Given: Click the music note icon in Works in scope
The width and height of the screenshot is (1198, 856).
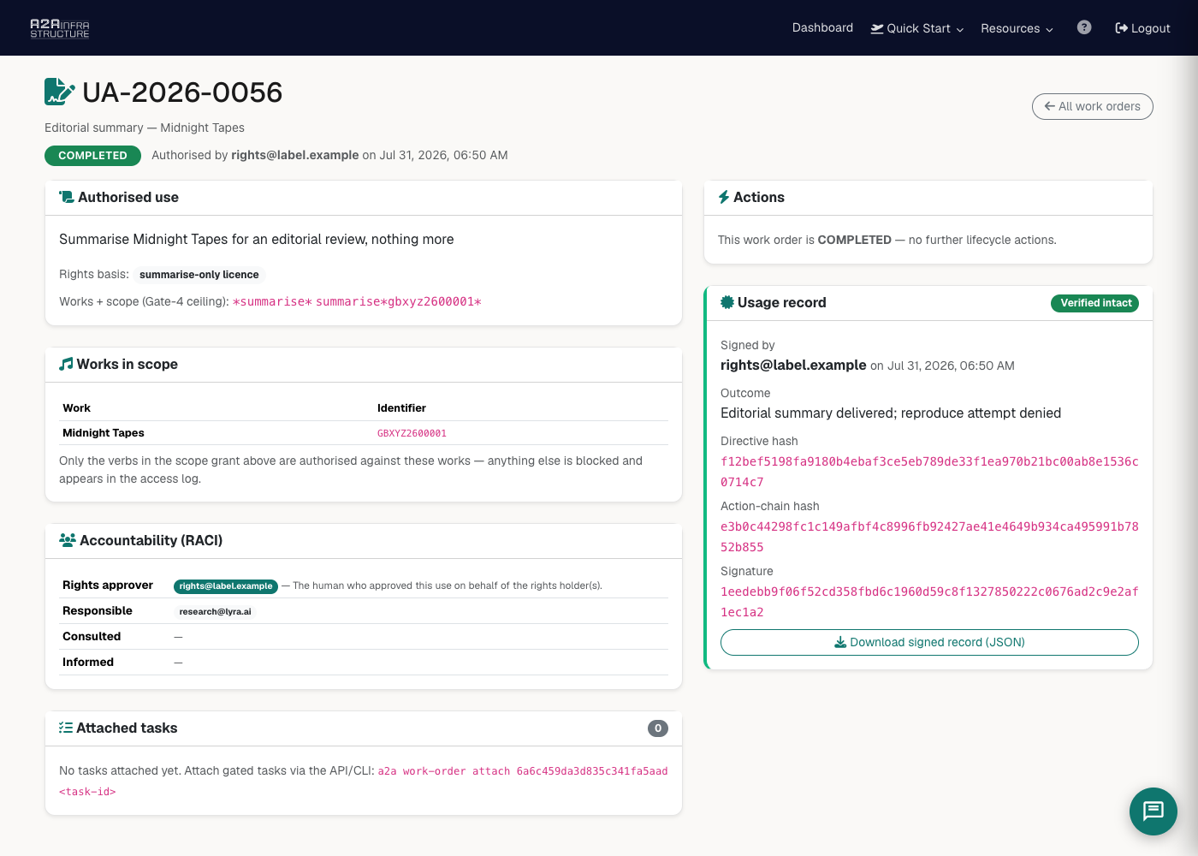Looking at the screenshot, I should tap(66, 364).
